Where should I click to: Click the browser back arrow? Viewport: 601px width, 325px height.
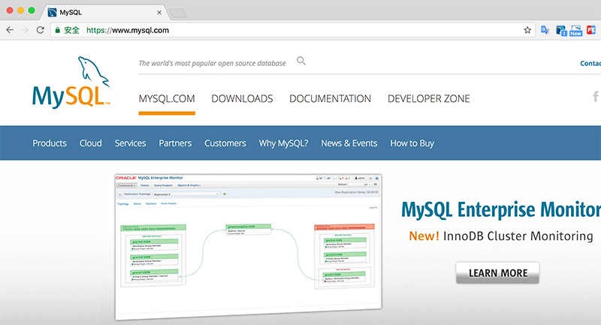point(10,30)
